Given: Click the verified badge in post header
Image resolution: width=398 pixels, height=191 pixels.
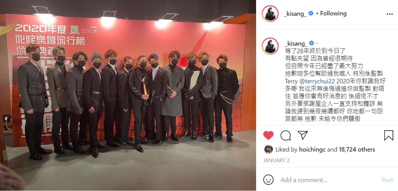Looking at the screenshot, I should coord(311,13).
